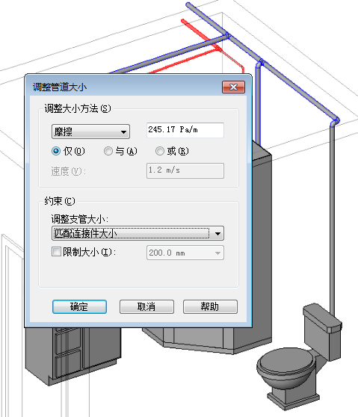Confirm with the 确定 button
The height and width of the screenshot is (417, 358).
click(x=79, y=306)
